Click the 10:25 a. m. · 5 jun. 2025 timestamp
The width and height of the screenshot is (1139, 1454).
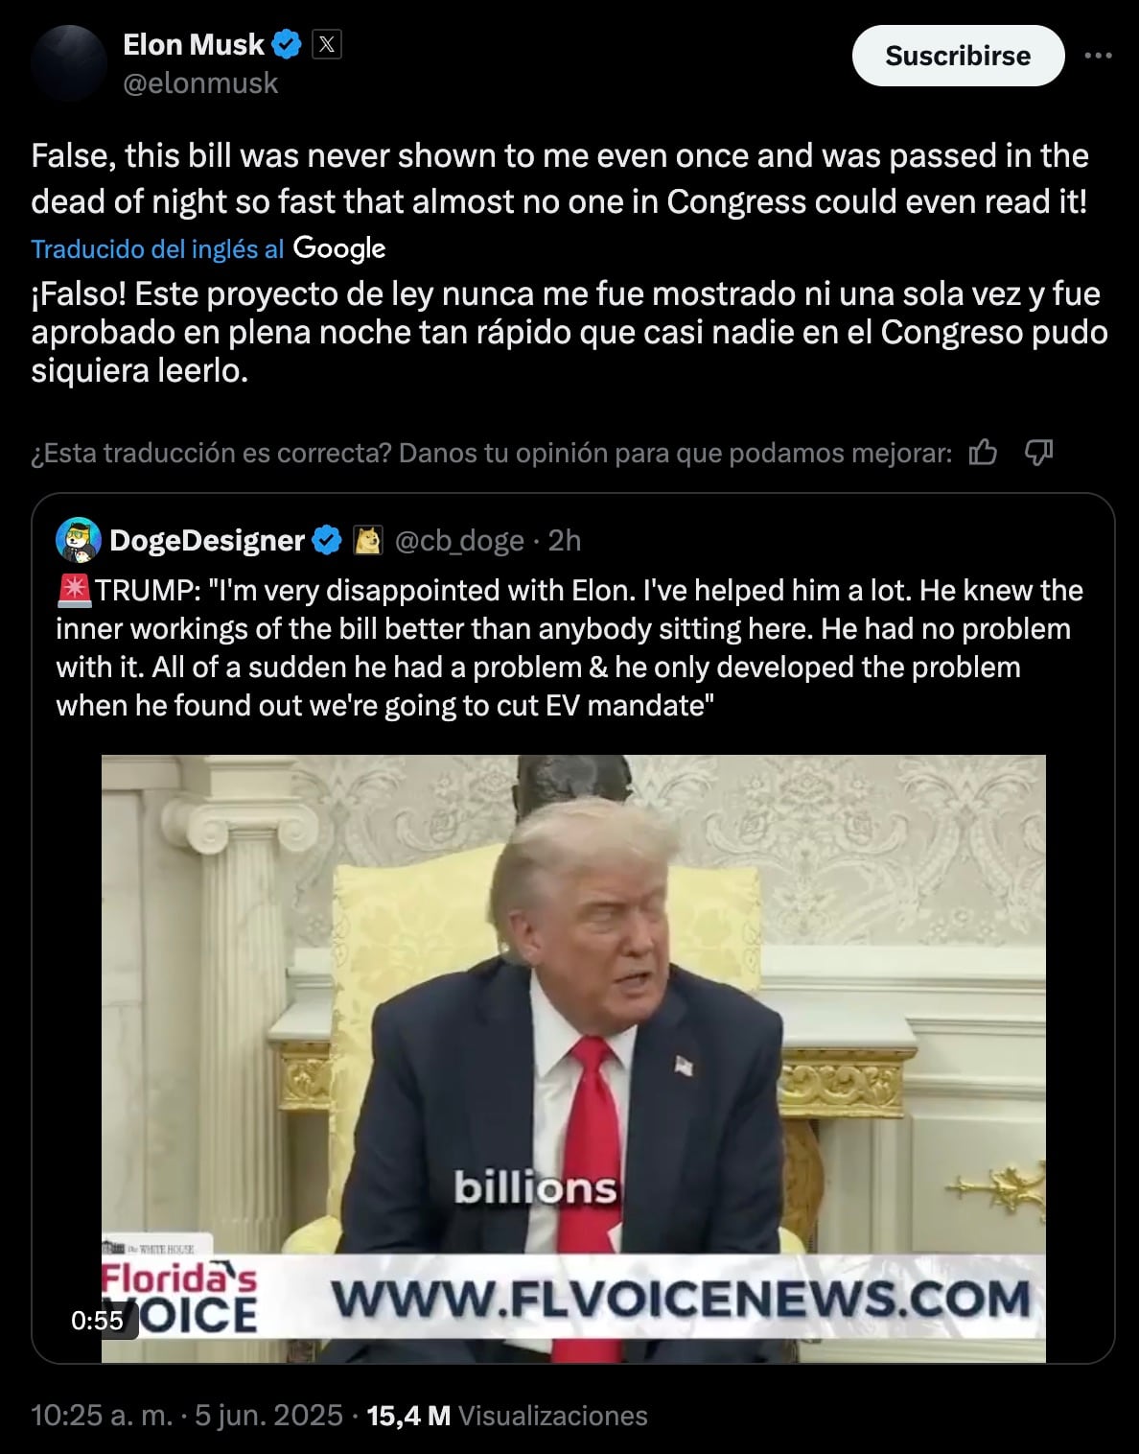click(187, 1416)
